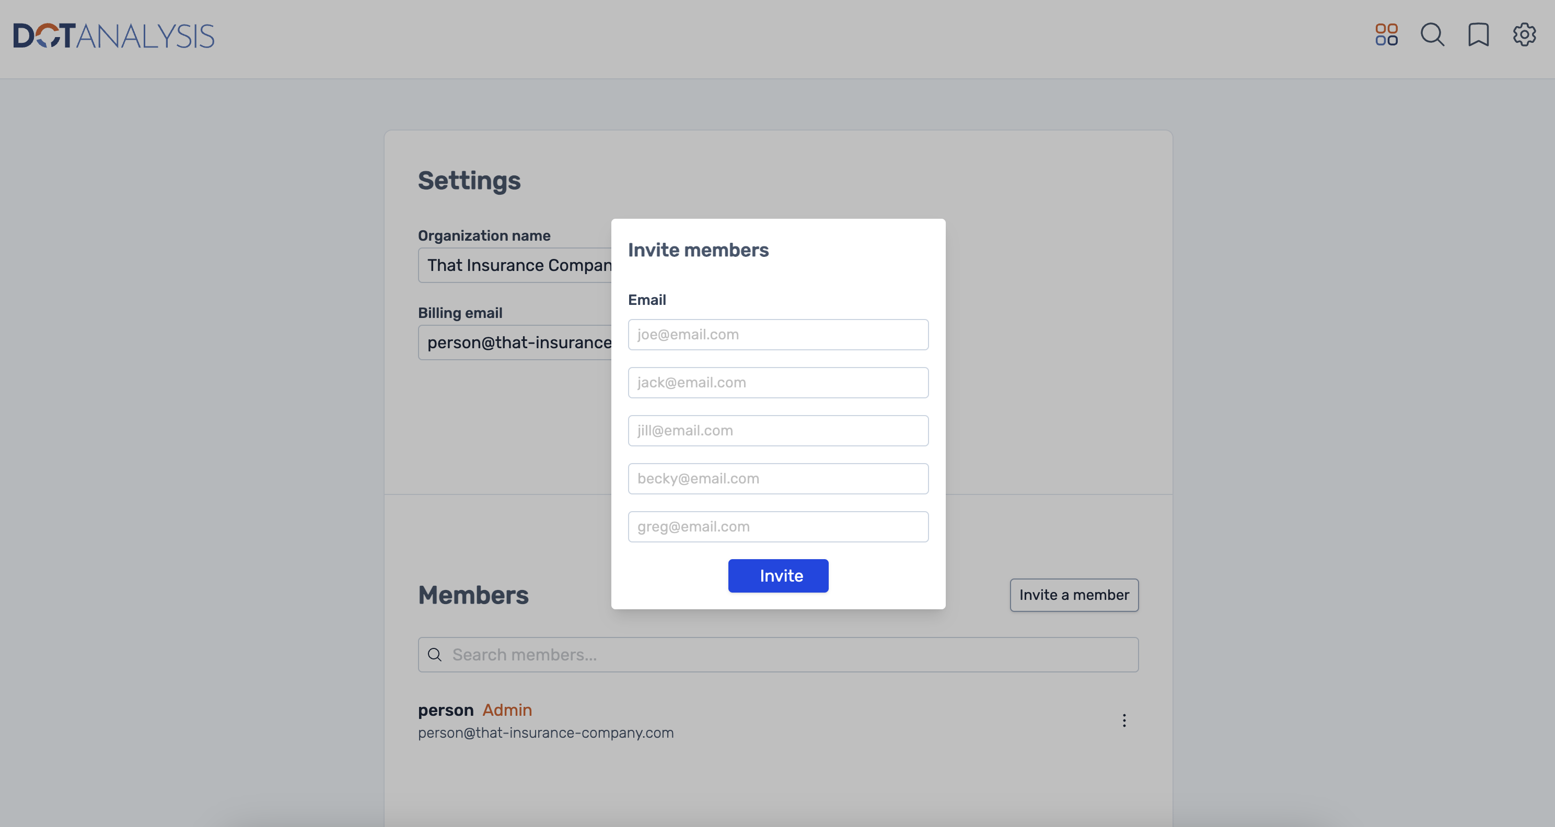
Task: Click the Admin role label
Action: pos(507,710)
